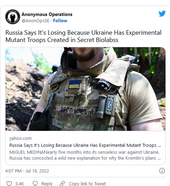Image resolution: width=170 pixels, height=186 pixels.
Task: Click the Jul 19, 2022 date
Action: pyautogui.click(x=37, y=171)
